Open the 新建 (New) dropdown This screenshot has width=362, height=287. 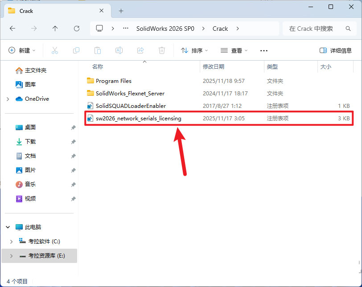pyautogui.click(x=22, y=51)
